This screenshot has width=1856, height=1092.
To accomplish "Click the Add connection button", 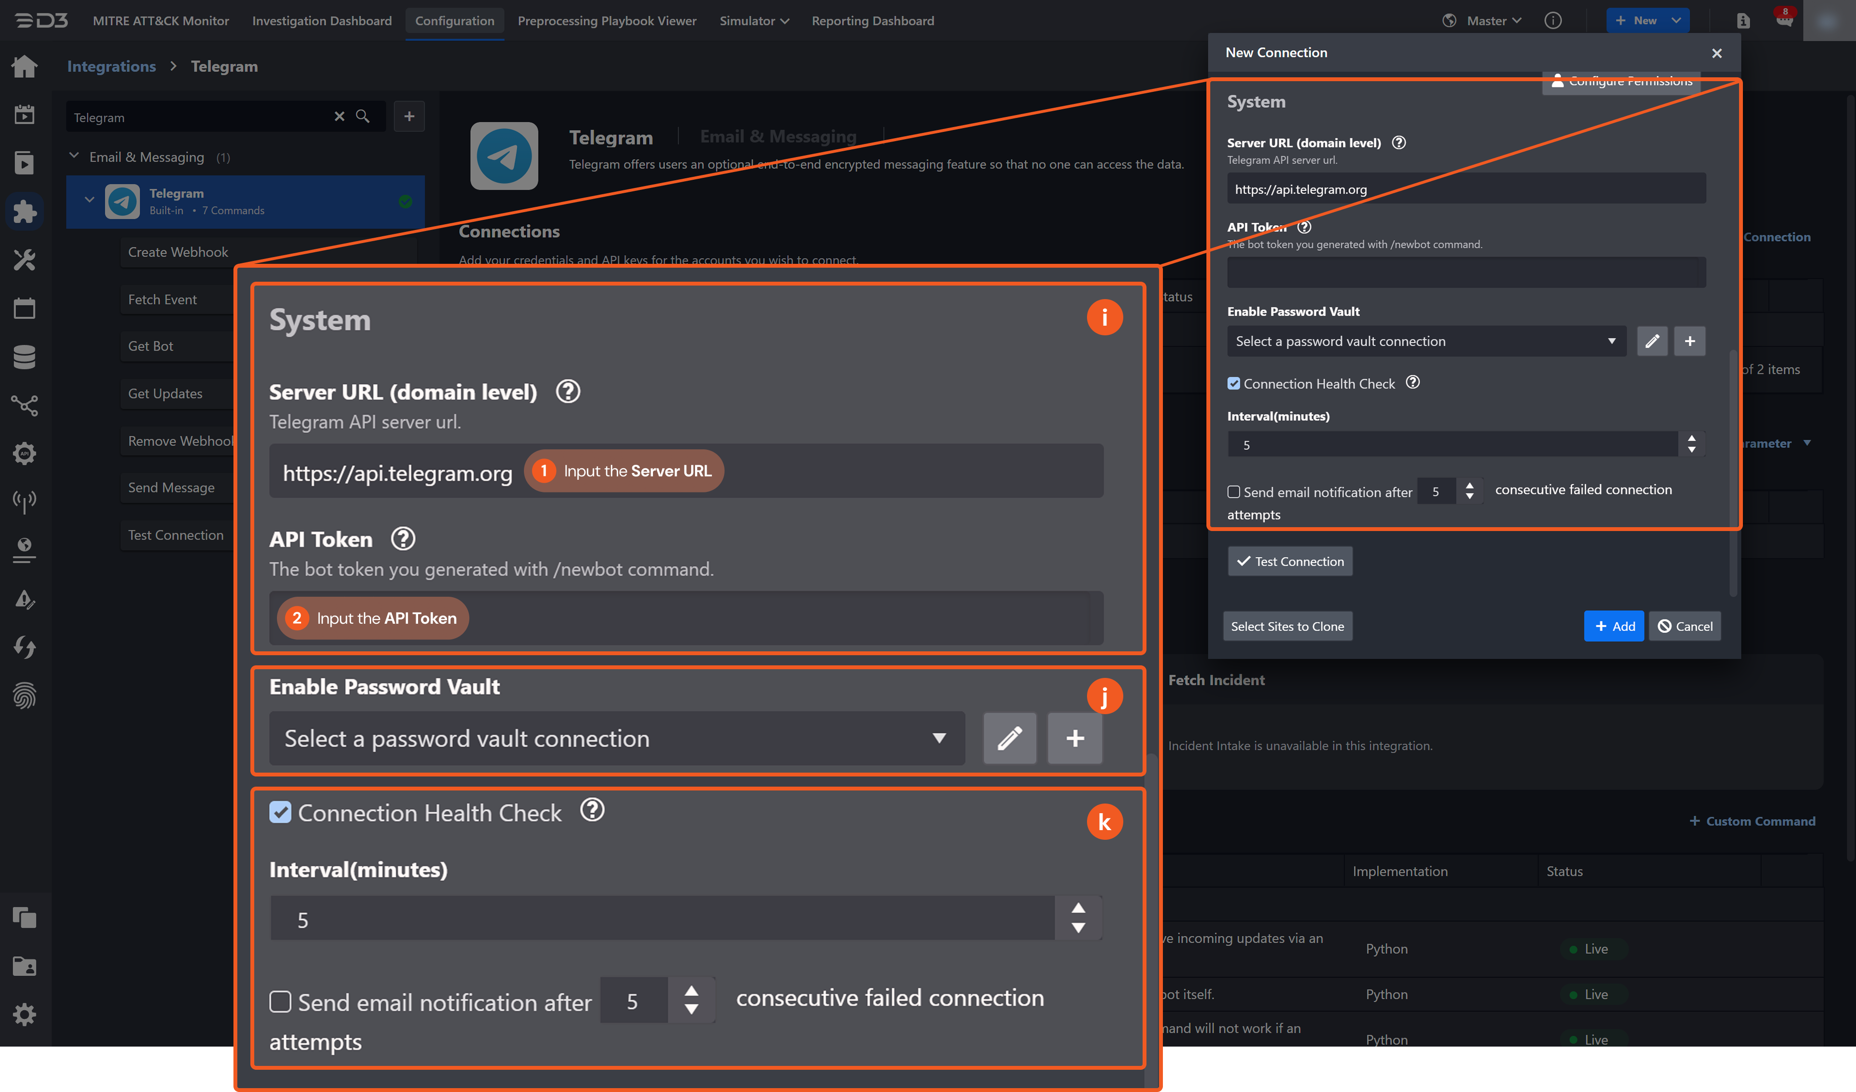I will click(1613, 626).
